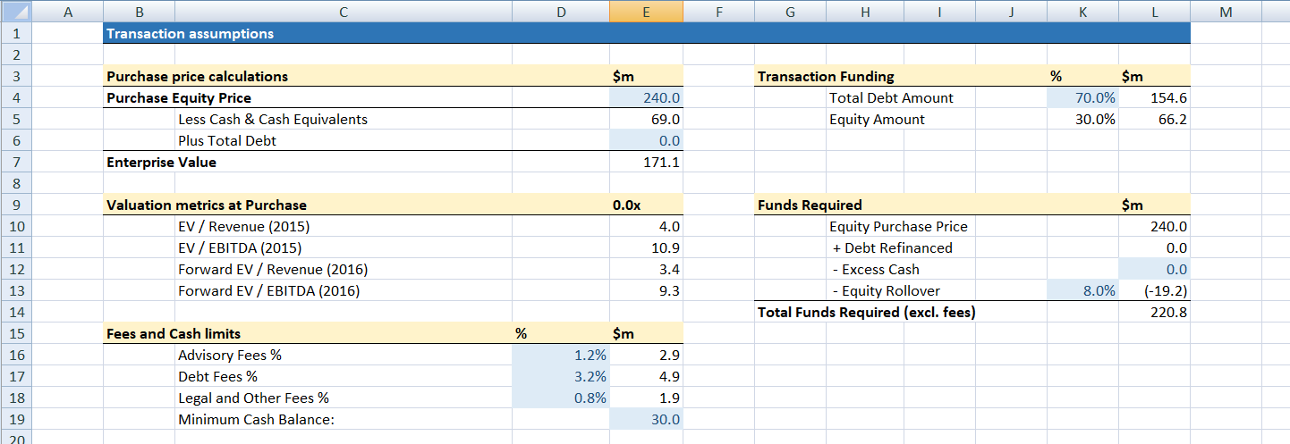Select the column K header
Viewport: 1290px width, 444px height.
pos(1082,12)
